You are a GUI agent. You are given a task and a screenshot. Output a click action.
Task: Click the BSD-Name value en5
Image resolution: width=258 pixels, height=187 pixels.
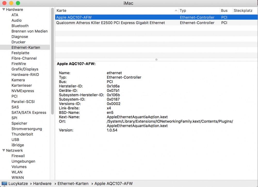pyautogui.click(x=110, y=113)
